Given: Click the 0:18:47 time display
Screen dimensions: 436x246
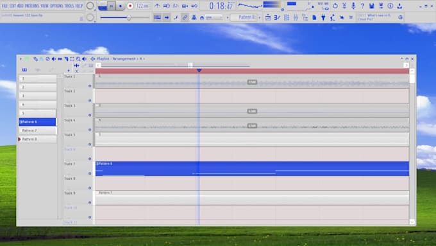Looking at the screenshot, I should click(x=221, y=6).
